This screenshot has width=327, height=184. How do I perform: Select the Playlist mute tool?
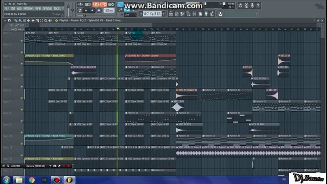click(29, 20)
